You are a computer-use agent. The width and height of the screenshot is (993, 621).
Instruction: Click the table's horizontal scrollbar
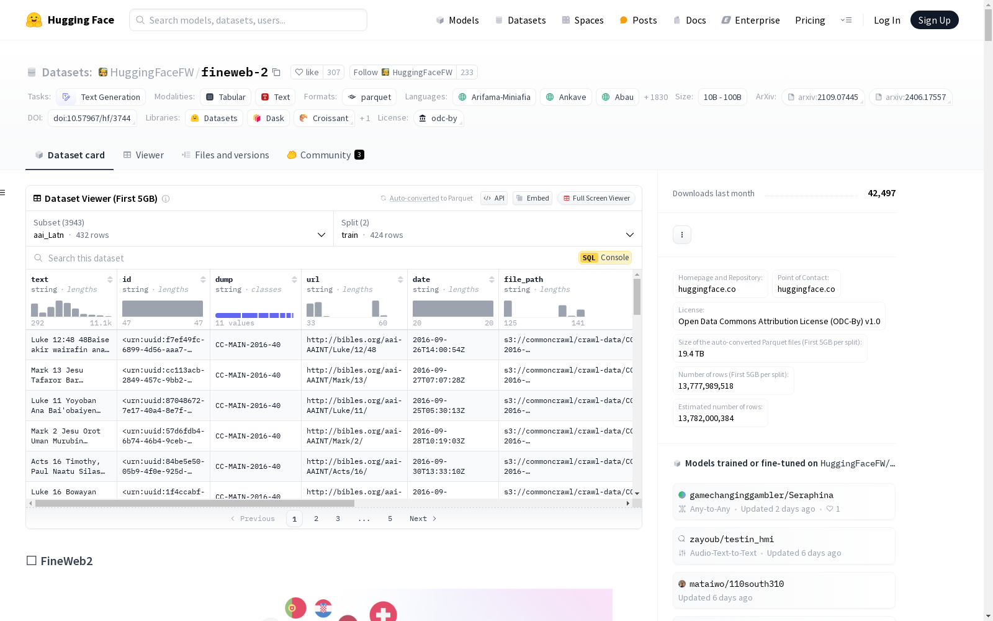pyautogui.click(x=195, y=503)
